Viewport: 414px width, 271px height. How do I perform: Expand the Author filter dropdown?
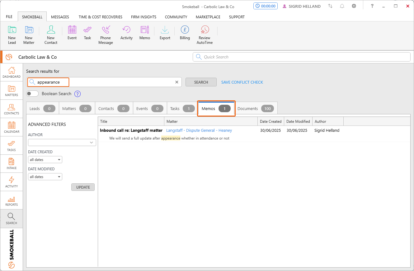pos(62,142)
